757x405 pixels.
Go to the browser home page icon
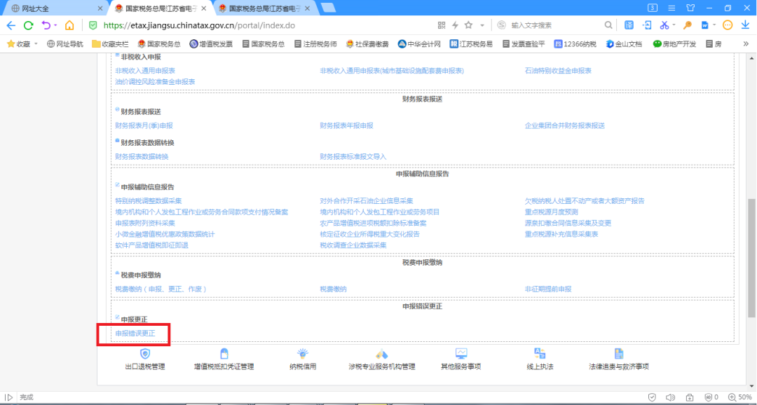[x=69, y=25]
